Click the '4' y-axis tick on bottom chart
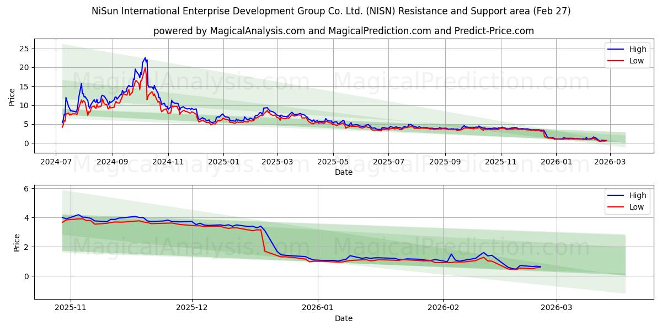Image resolution: width=662 pixels, height=331 pixels. click(26, 218)
